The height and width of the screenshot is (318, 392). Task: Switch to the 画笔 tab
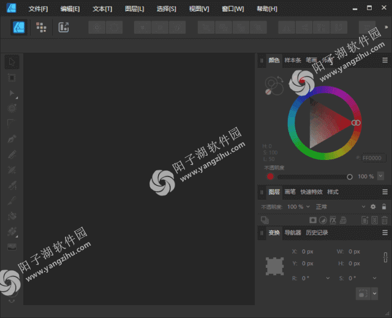click(x=290, y=192)
